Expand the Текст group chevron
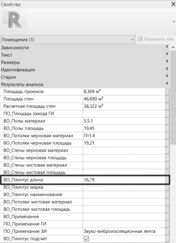The height and width of the screenshot is (243, 176). pos(167,54)
